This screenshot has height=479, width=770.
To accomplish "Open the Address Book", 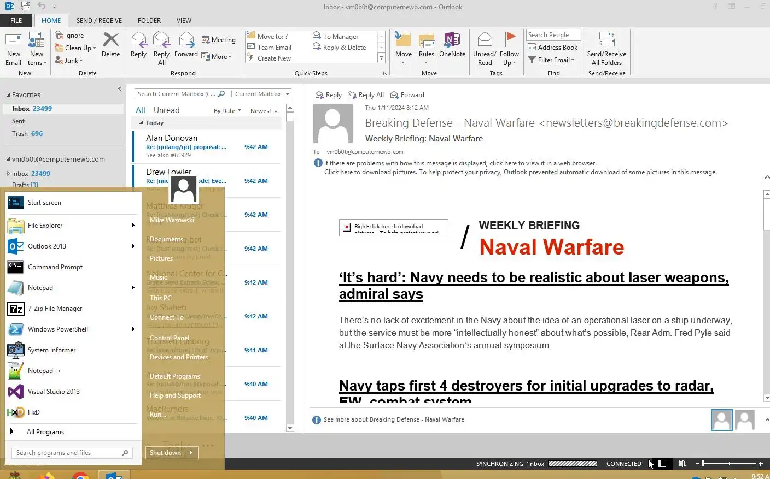I will (x=552, y=48).
